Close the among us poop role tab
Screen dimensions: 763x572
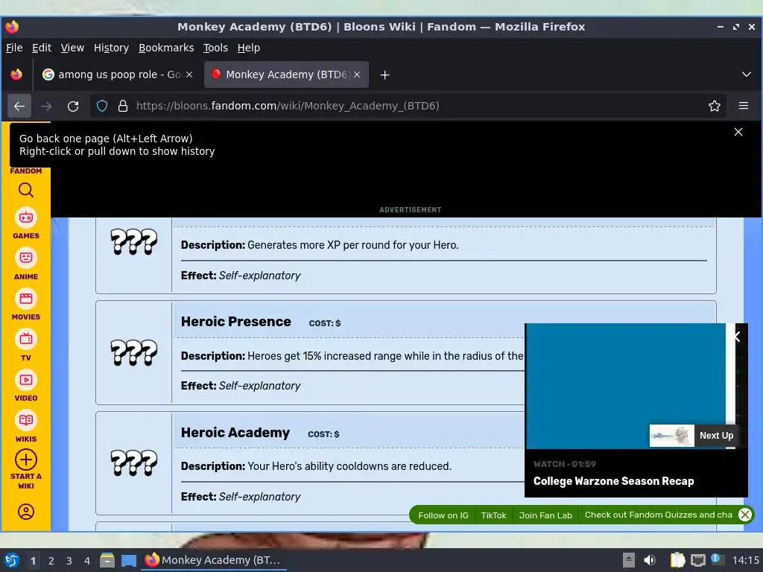coord(189,74)
